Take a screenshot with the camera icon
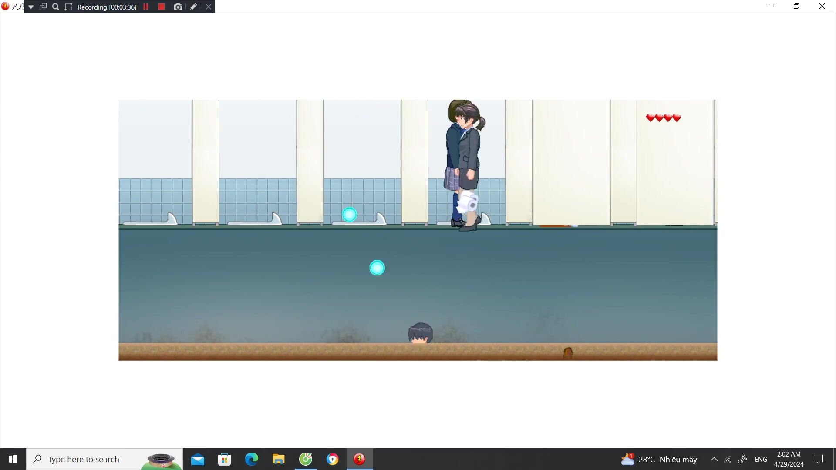The image size is (836, 470). [178, 7]
